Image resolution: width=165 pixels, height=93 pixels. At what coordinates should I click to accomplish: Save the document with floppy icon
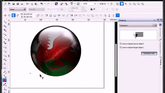[x=13, y=4]
